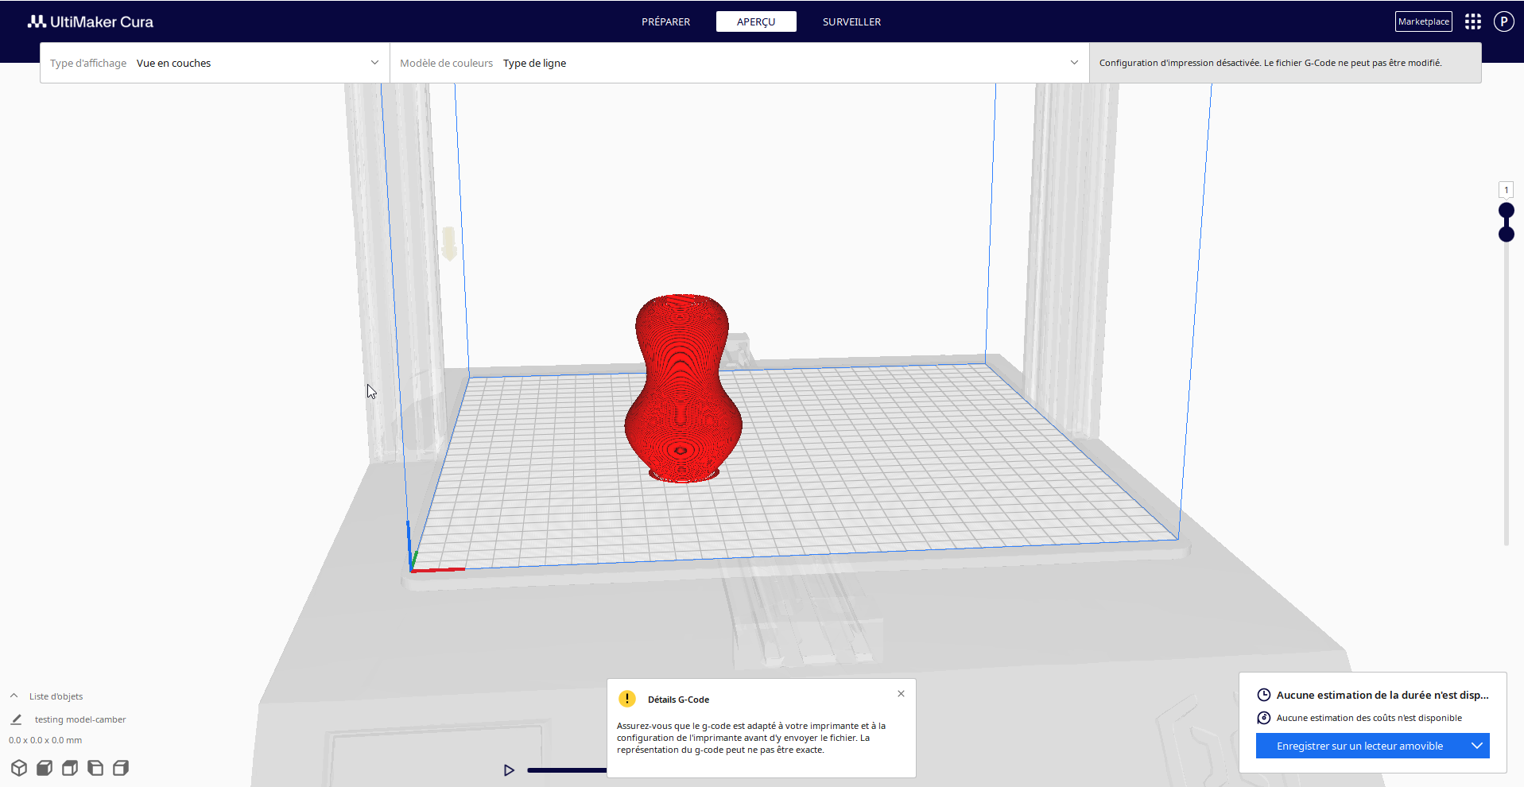
Task: Open the user account P avatar
Action: (x=1503, y=21)
